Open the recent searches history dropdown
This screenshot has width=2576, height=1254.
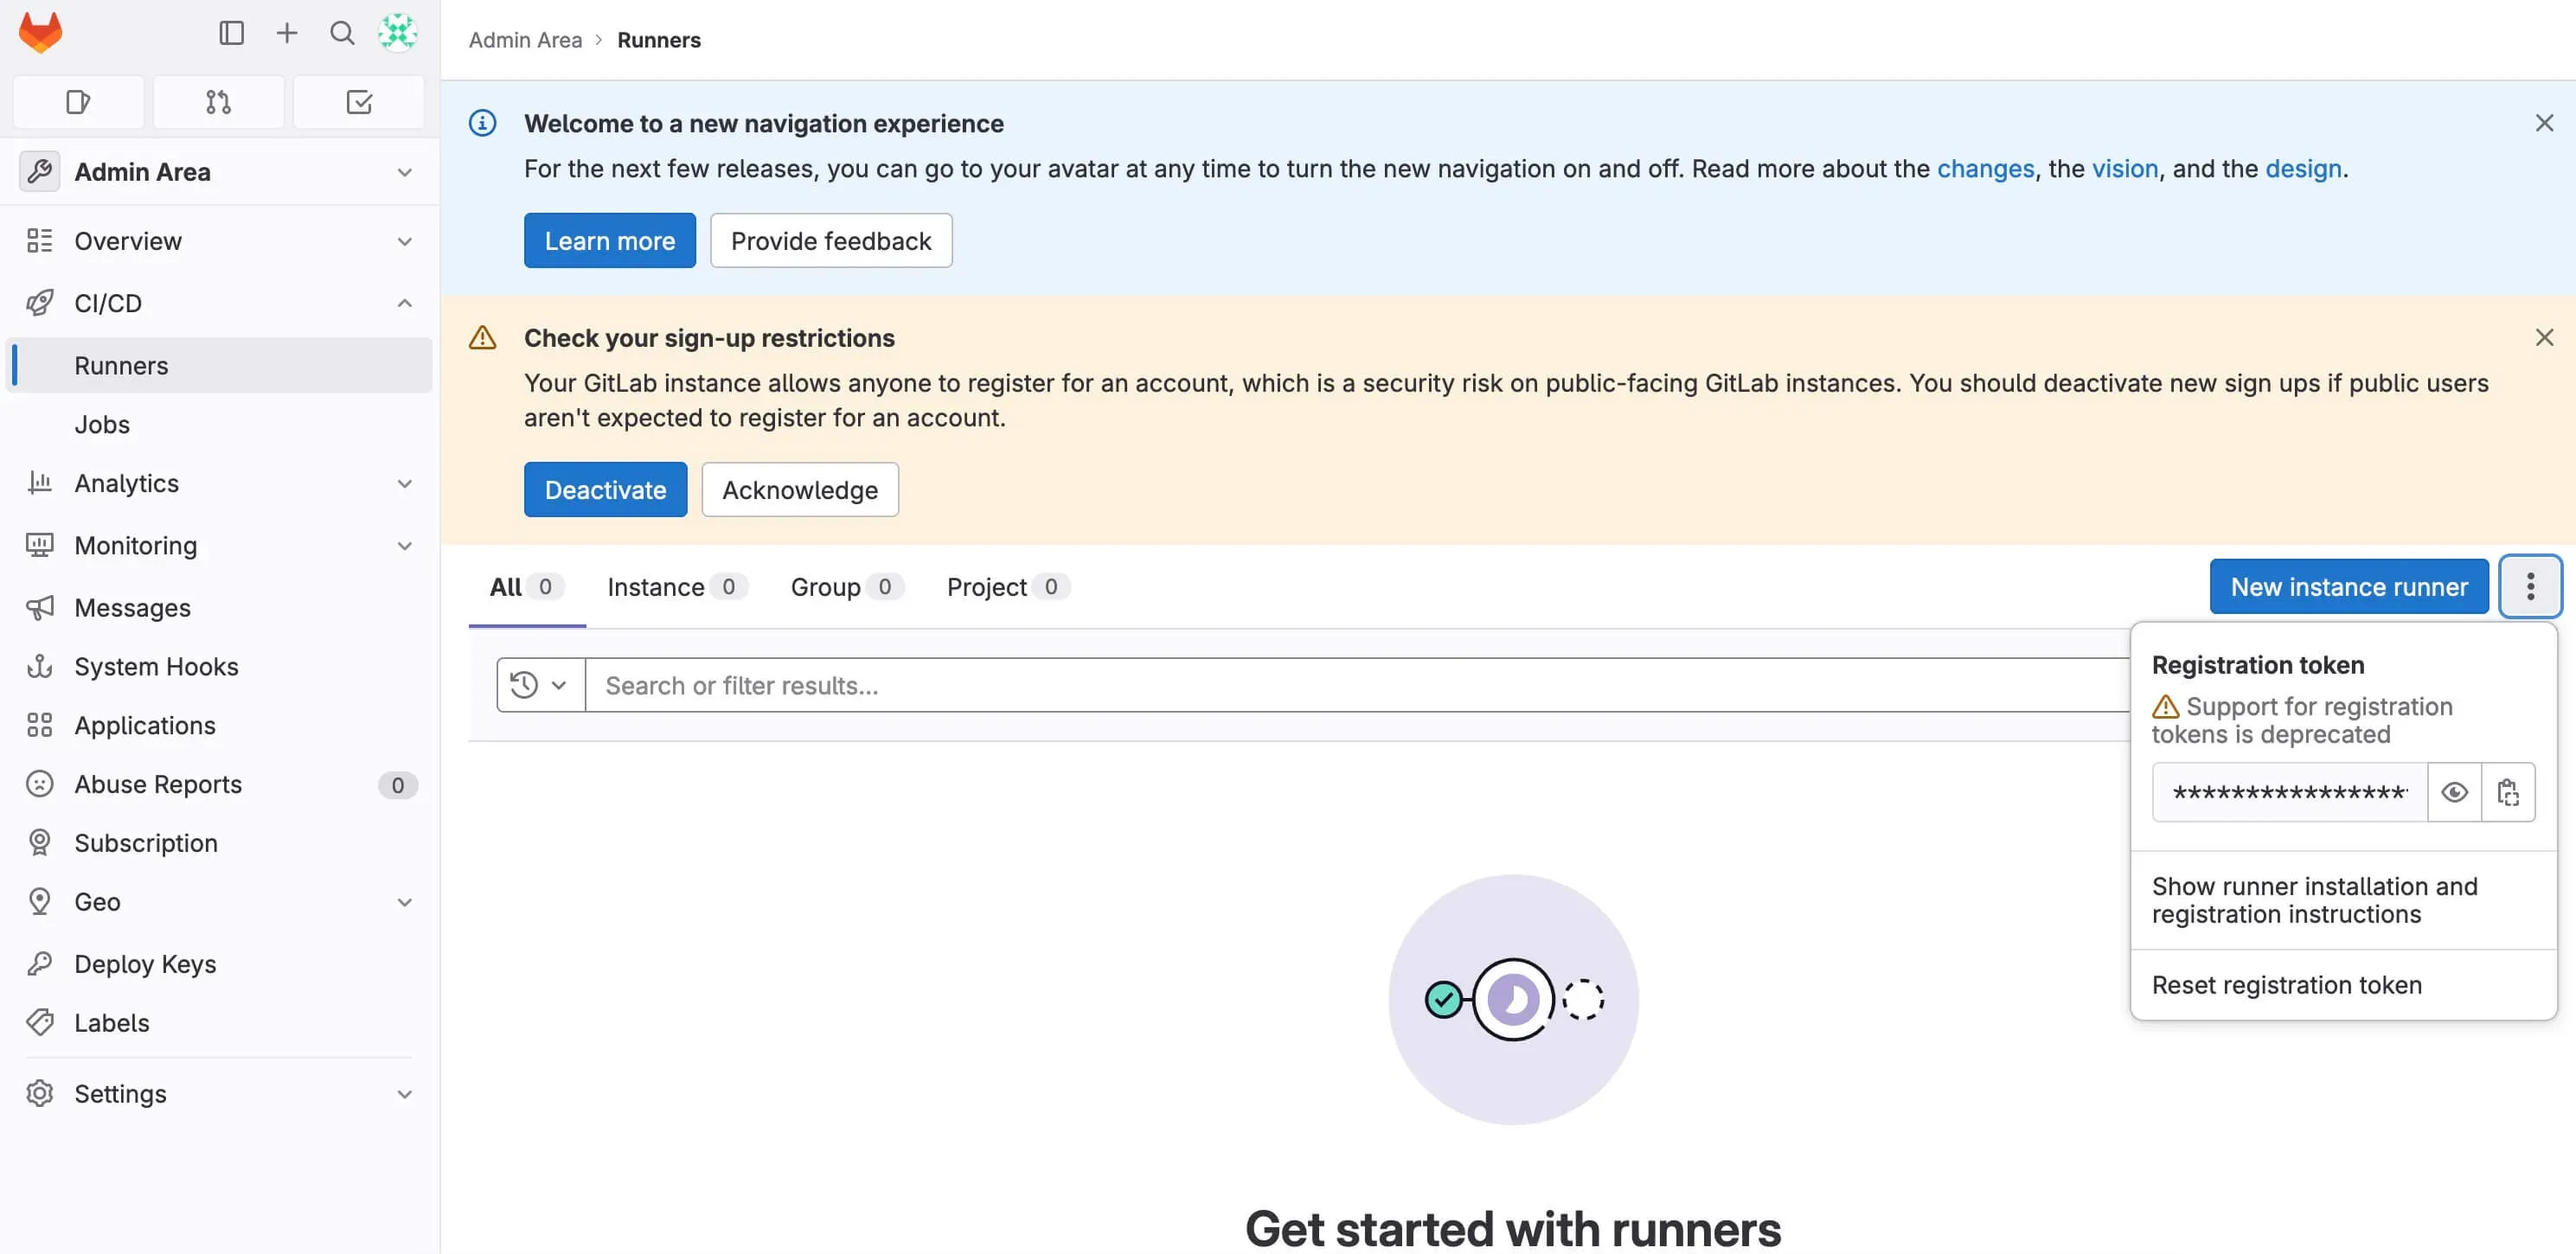pyautogui.click(x=540, y=685)
